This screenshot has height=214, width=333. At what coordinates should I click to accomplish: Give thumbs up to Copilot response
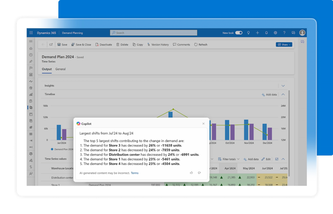pos(191,172)
